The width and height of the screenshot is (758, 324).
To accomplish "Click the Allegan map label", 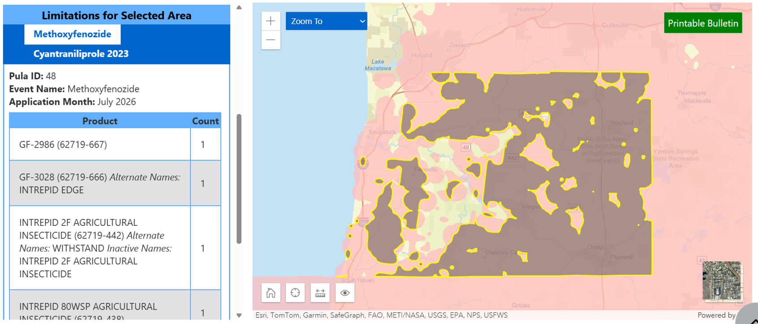I will [531, 207].
